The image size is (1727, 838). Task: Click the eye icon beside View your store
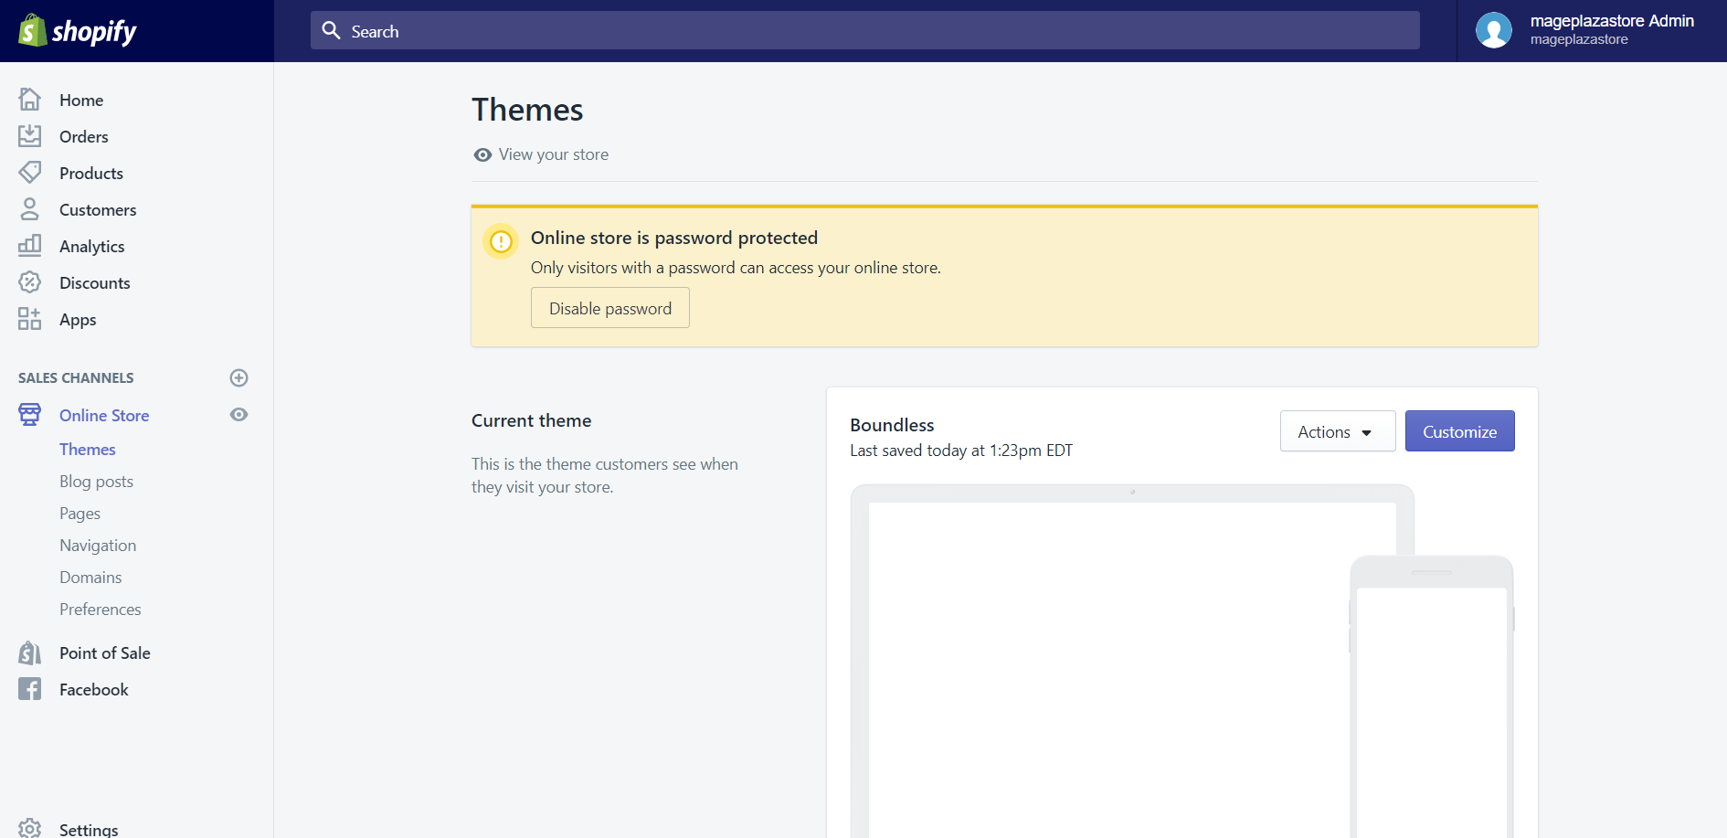pos(482,154)
